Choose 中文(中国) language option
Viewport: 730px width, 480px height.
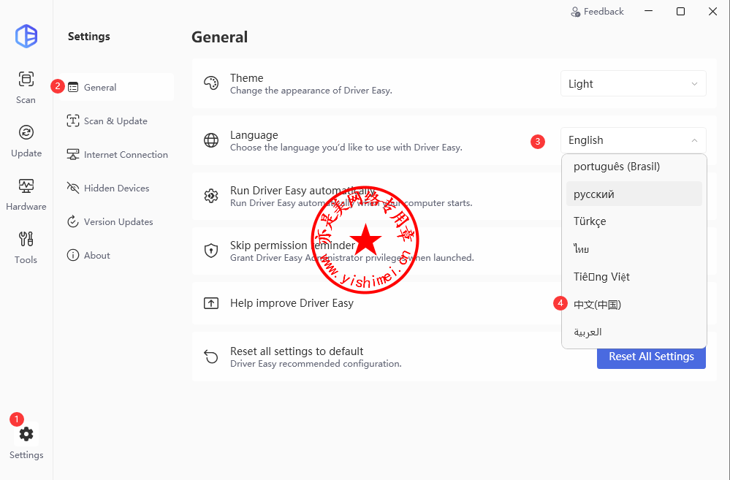[634, 305]
